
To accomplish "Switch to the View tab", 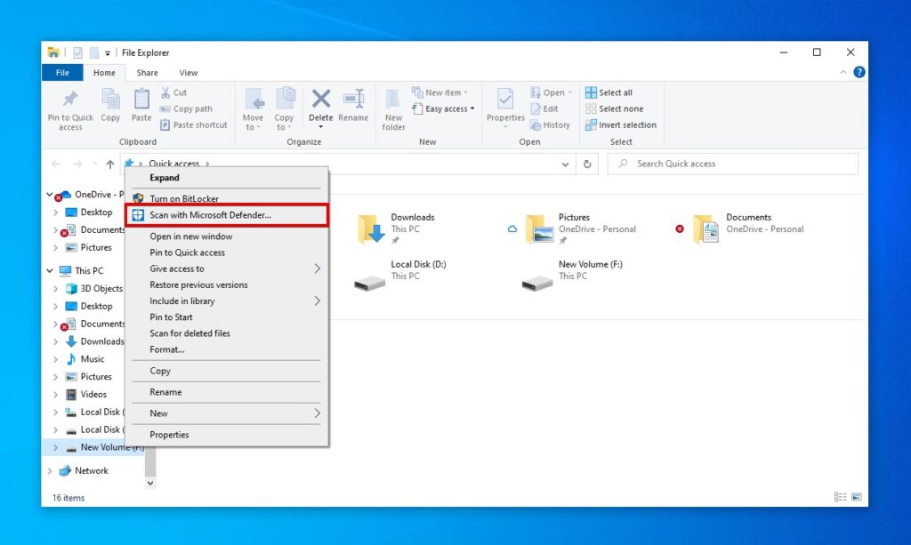I will click(x=188, y=72).
